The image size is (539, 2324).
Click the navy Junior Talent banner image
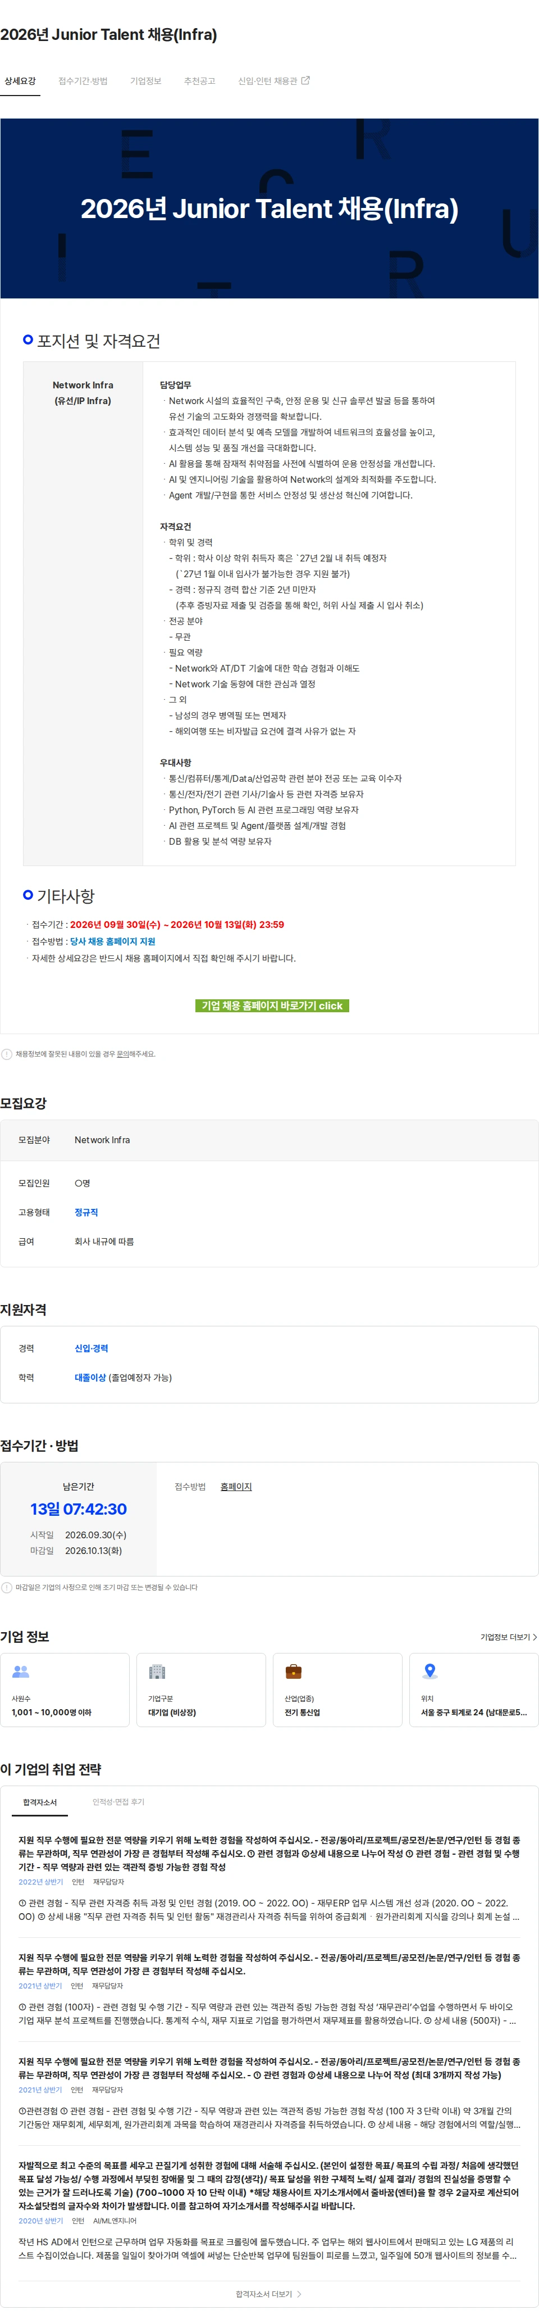pyautogui.click(x=269, y=209)
